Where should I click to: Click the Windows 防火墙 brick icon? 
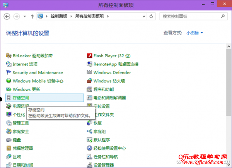point(90,81)
